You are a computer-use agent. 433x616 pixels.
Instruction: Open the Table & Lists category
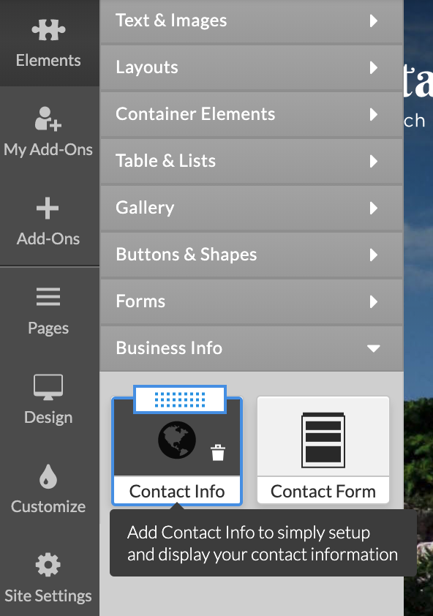pos(252,161)
